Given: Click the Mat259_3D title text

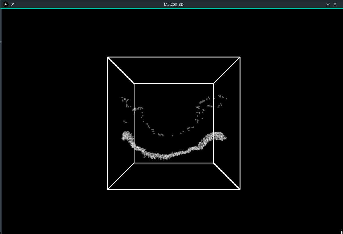Looking at the screenshot, I should (x=174, y=4).
